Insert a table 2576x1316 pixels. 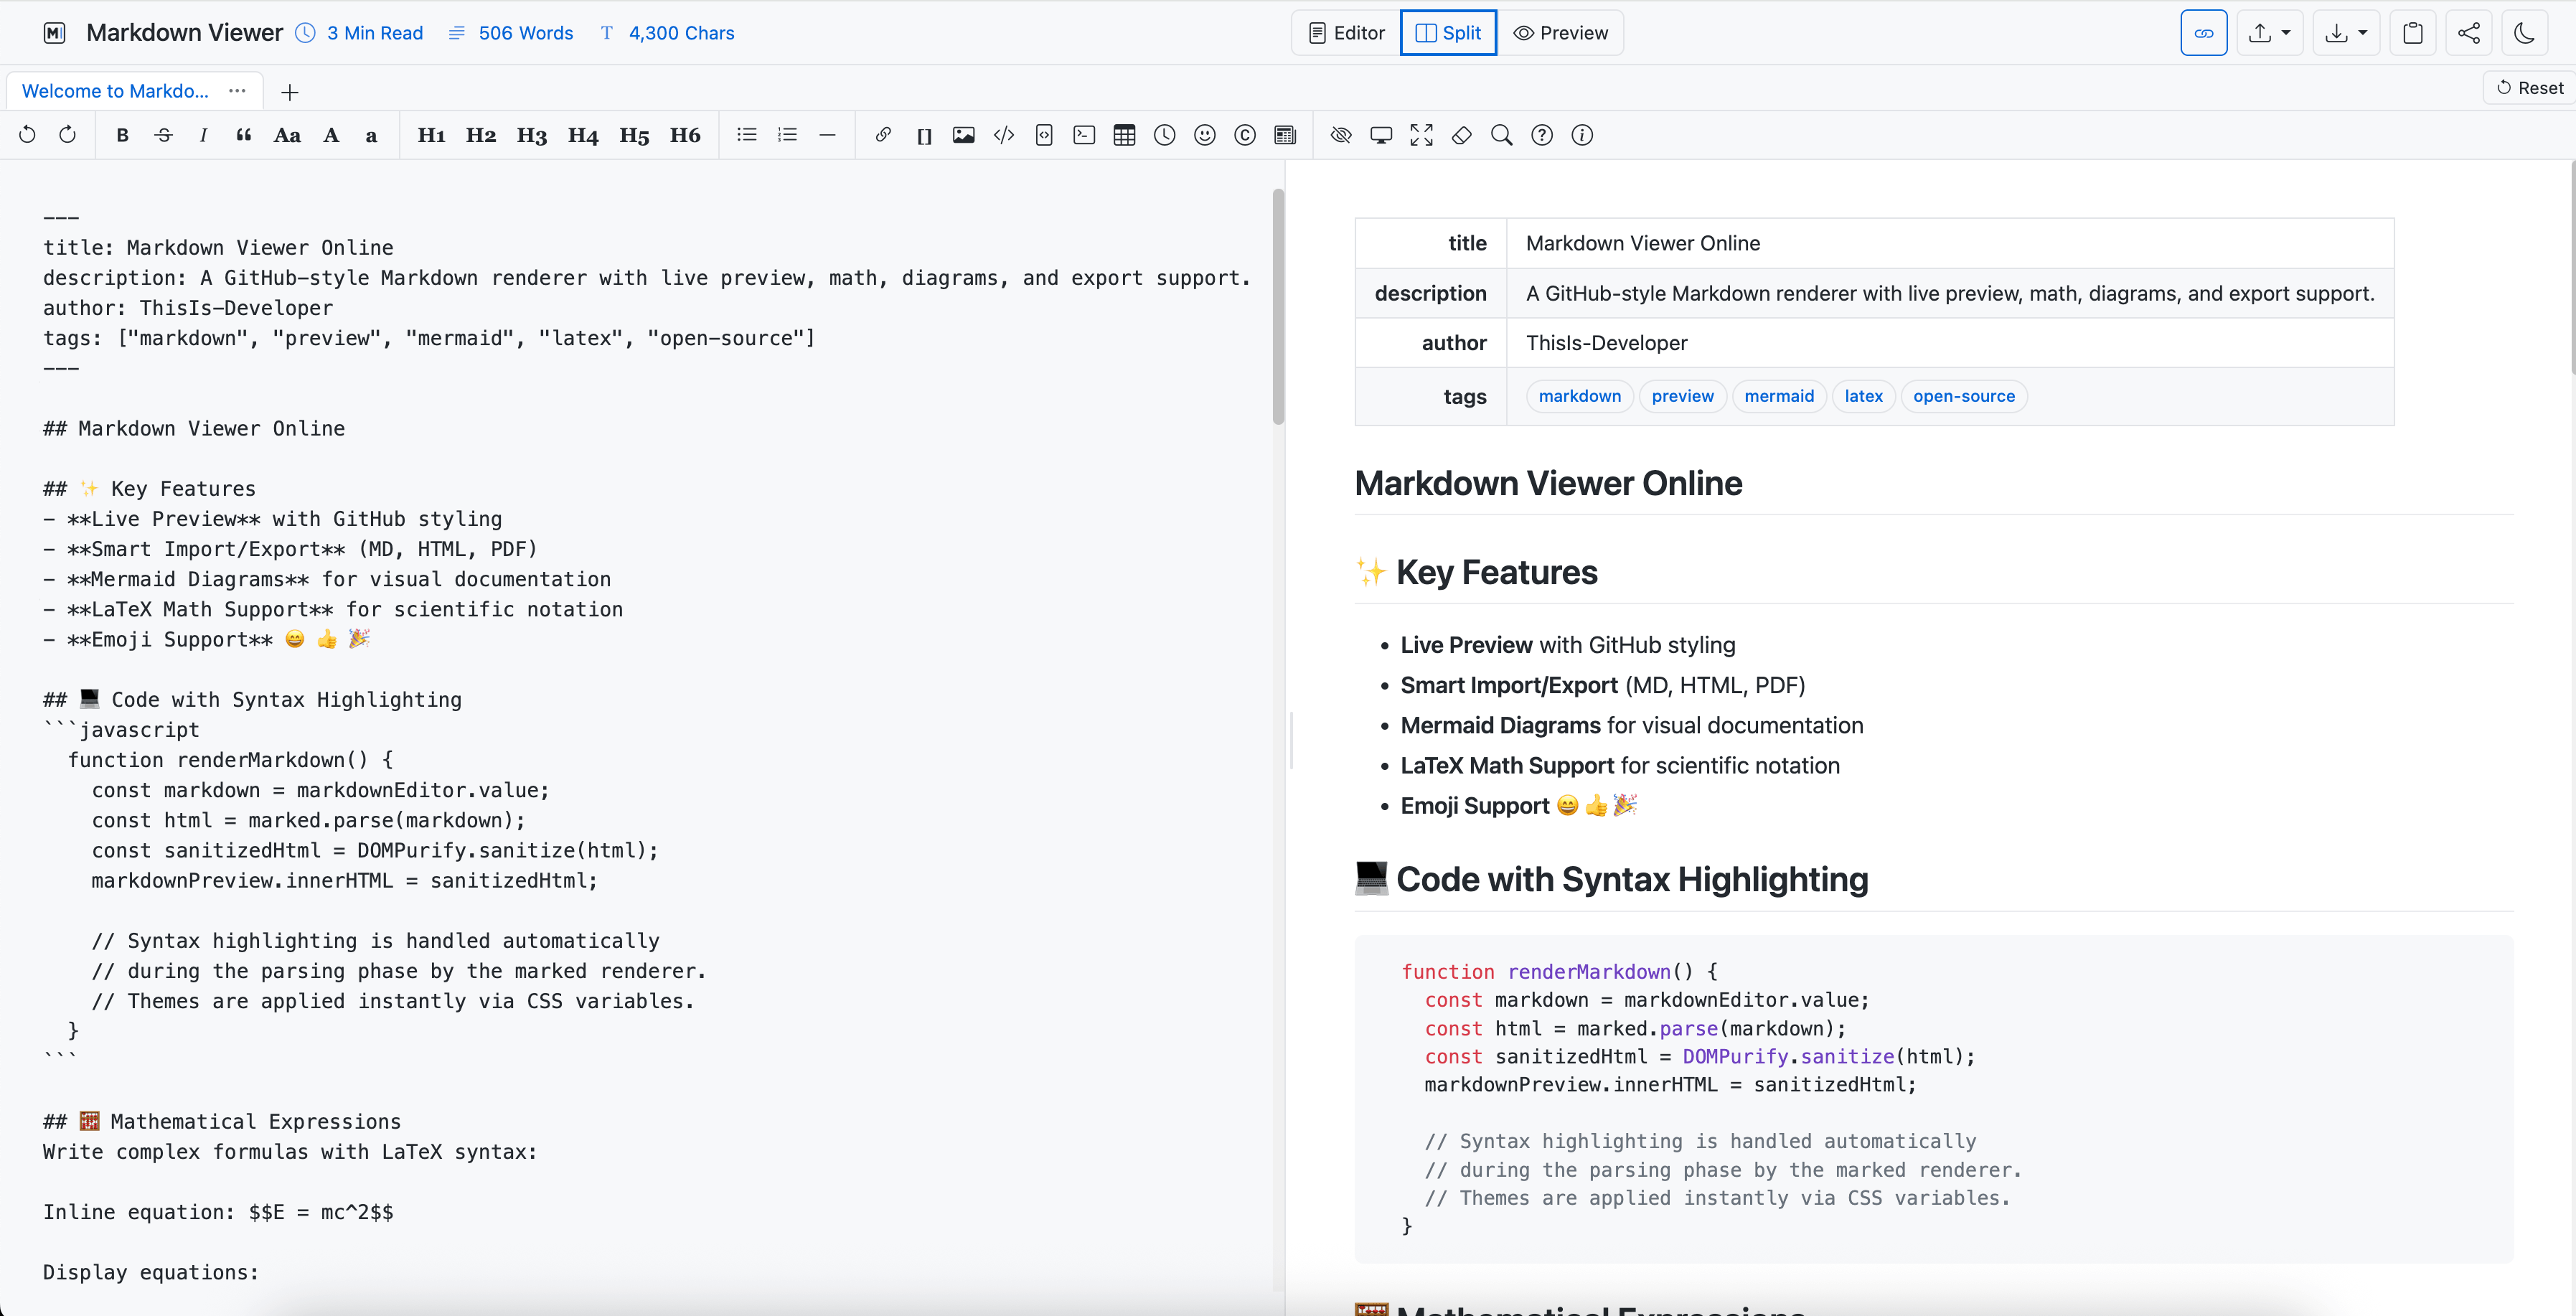(1124, 135)
